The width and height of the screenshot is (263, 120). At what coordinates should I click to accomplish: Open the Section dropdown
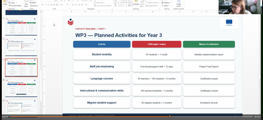[34, 6]
